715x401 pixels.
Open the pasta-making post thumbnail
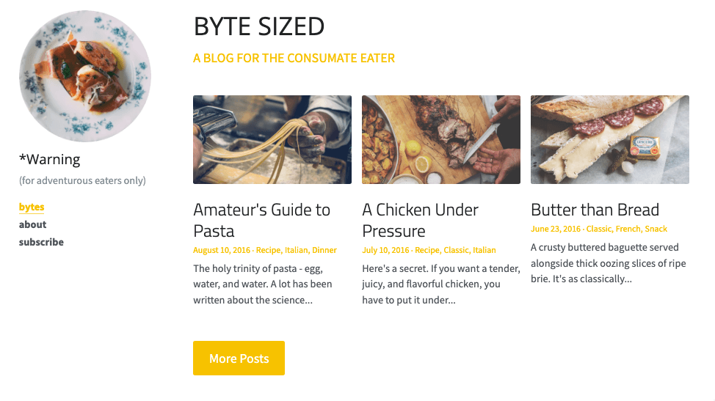pyautogui.click(x=272, y=139)
